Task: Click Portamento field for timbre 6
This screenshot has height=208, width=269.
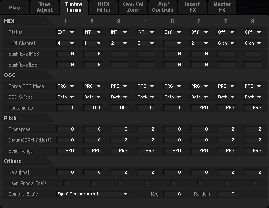Action: point(200,107)
